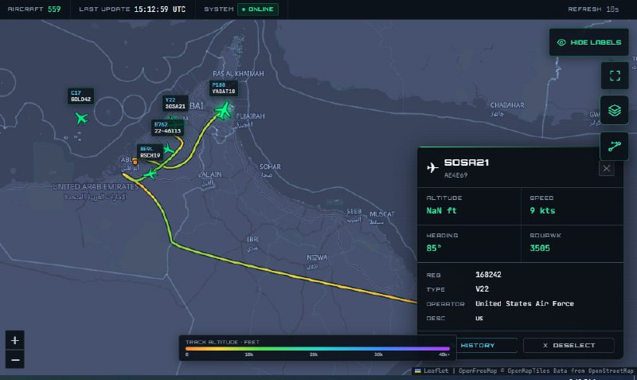637x380 pixels.
Task: Deselect the current aircraft
Action: click(x=569, y=346)
